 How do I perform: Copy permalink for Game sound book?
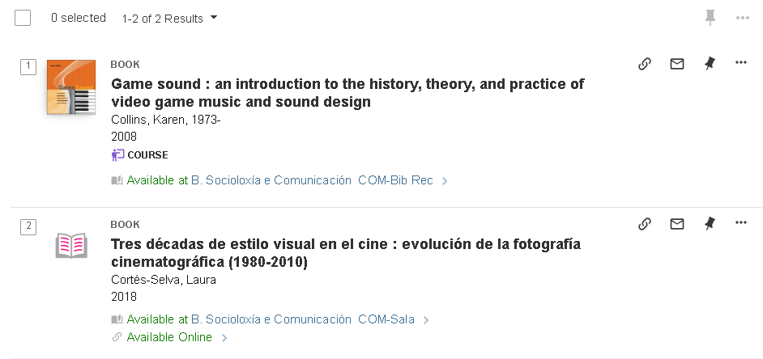click(x=645, y=64)
